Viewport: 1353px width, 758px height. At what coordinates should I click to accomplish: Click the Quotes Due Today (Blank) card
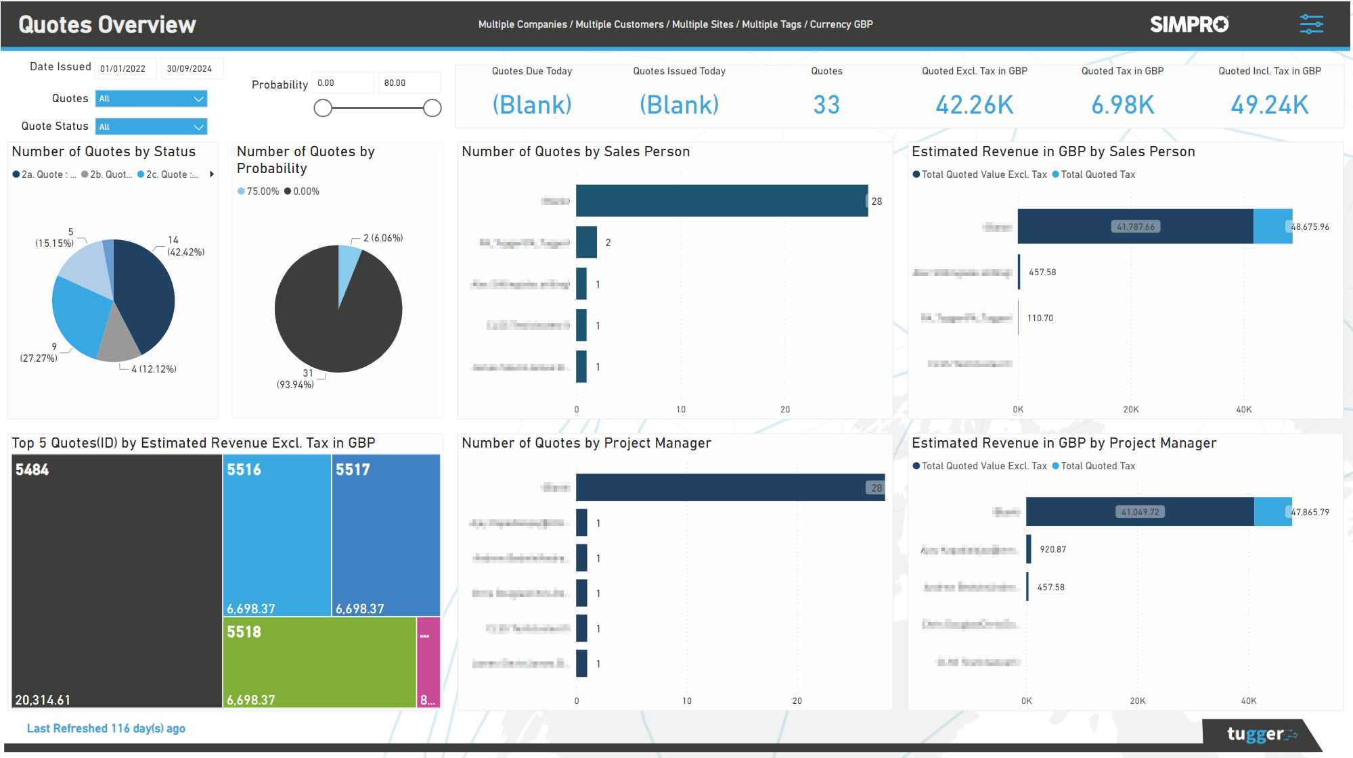pyautogui.click(x=532, y=105)
